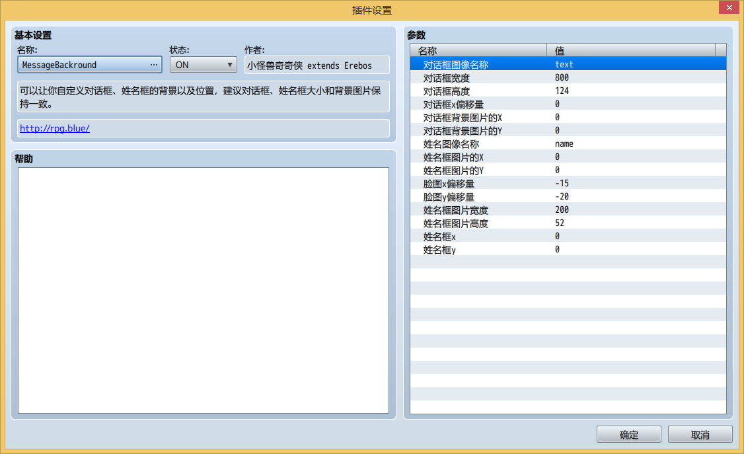Screen dimensions: 744x454
Task: Select the 姓名图像名称 parameter row
Action: pos(568,144)
